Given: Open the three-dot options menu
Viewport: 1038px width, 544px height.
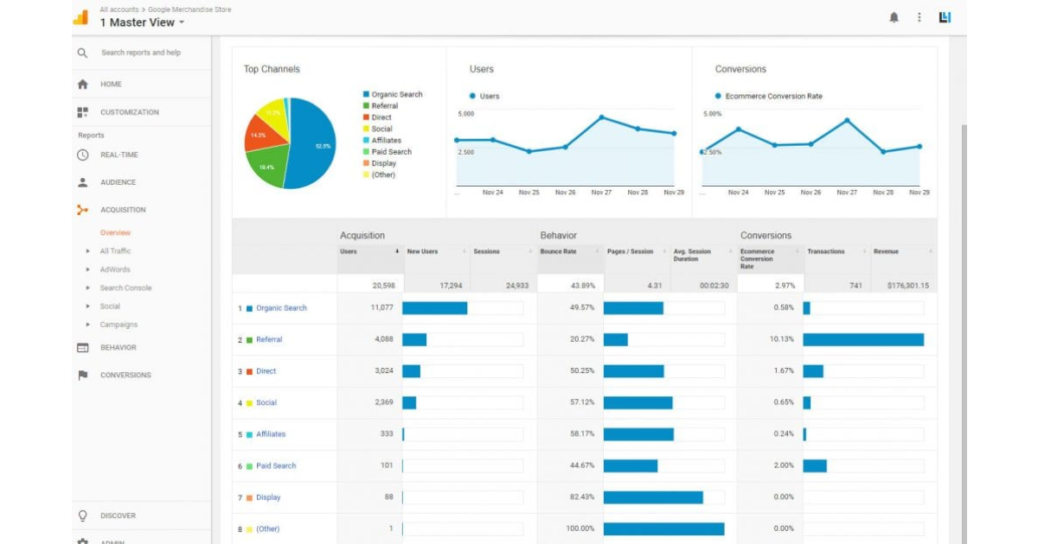Looking at the screenshot, I should pyautogui.click(x=919, y=17).
